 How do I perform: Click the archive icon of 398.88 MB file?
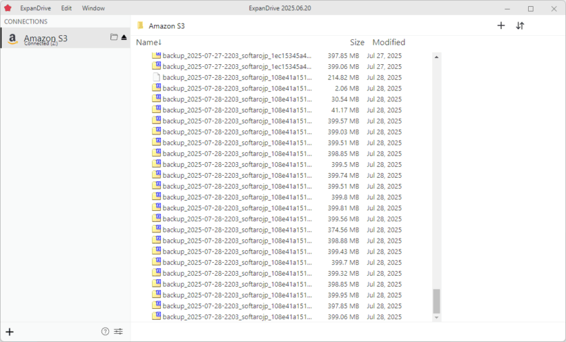click(x=156, y=240)
